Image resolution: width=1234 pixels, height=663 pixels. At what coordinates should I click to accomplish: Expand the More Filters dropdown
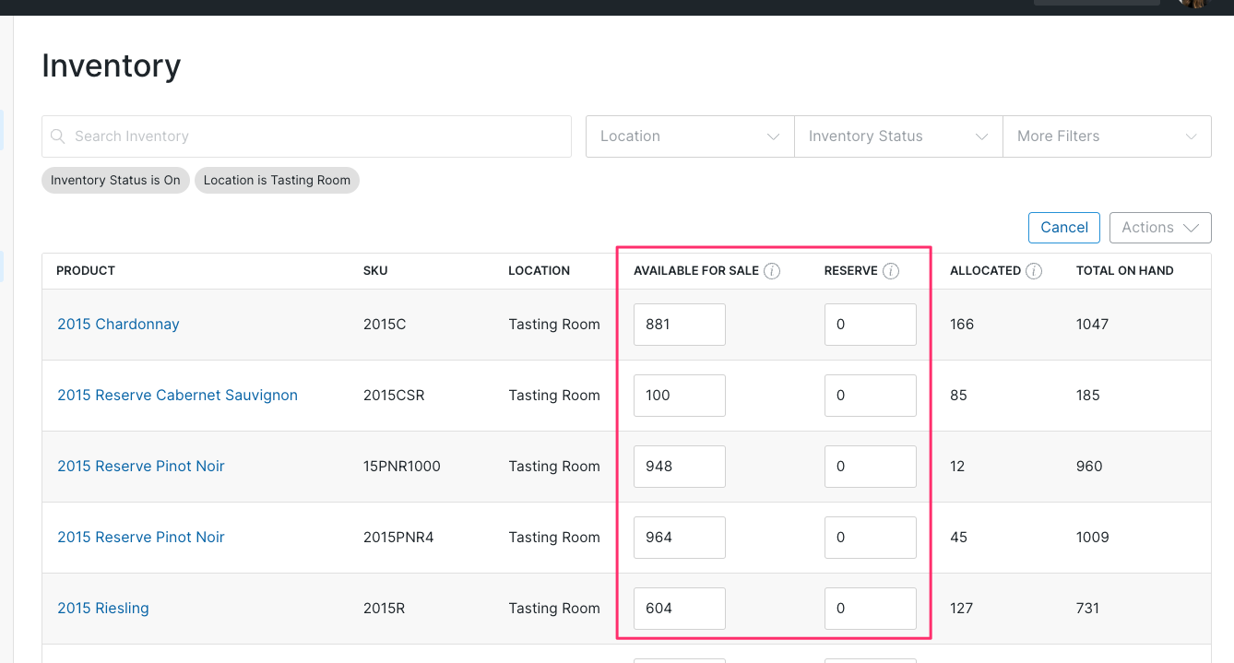pos(1106,136)
